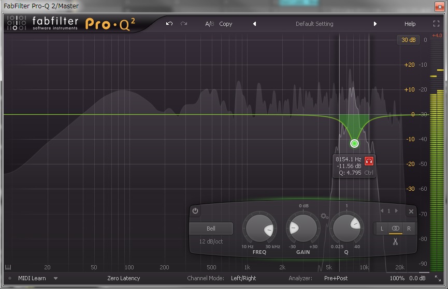Click the 10k frequency scale label
Viewport: 448px width, 289px height.
coord(364,267)
